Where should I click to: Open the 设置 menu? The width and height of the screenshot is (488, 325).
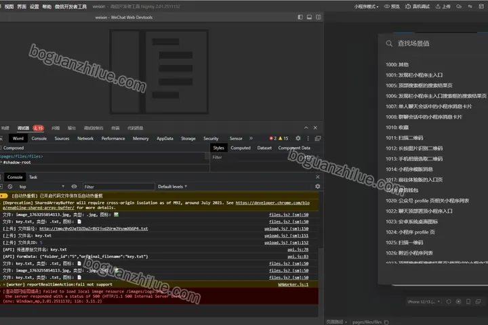(x=35, y=7)
